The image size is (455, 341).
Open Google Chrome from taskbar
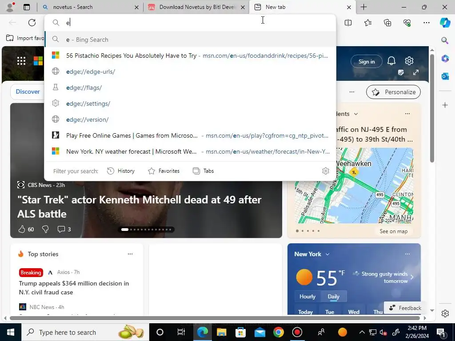click(278, 332)
